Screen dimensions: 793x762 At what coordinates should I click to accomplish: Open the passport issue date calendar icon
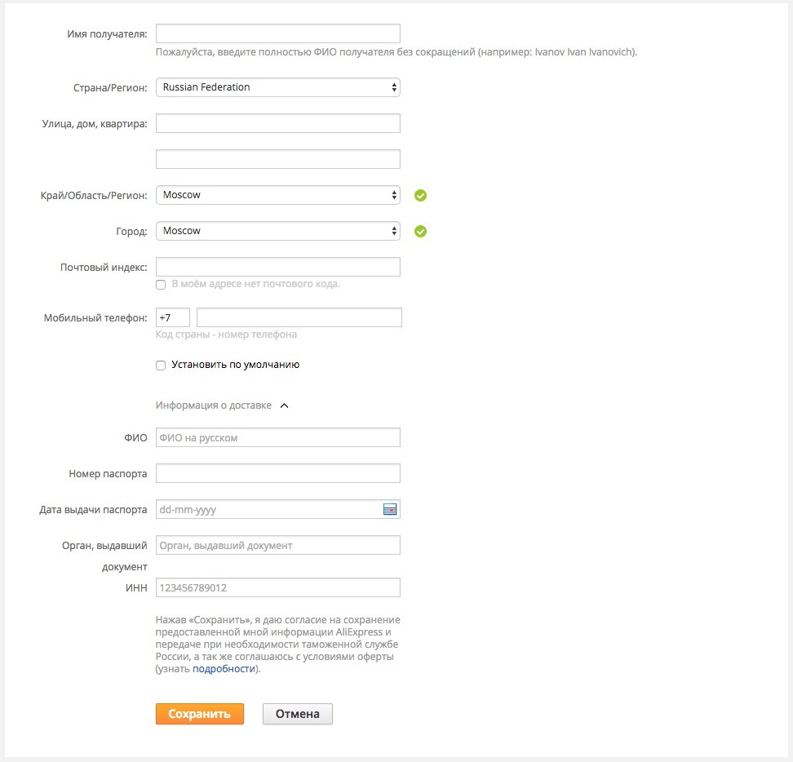pyautogui.click(x=390, y=509)
